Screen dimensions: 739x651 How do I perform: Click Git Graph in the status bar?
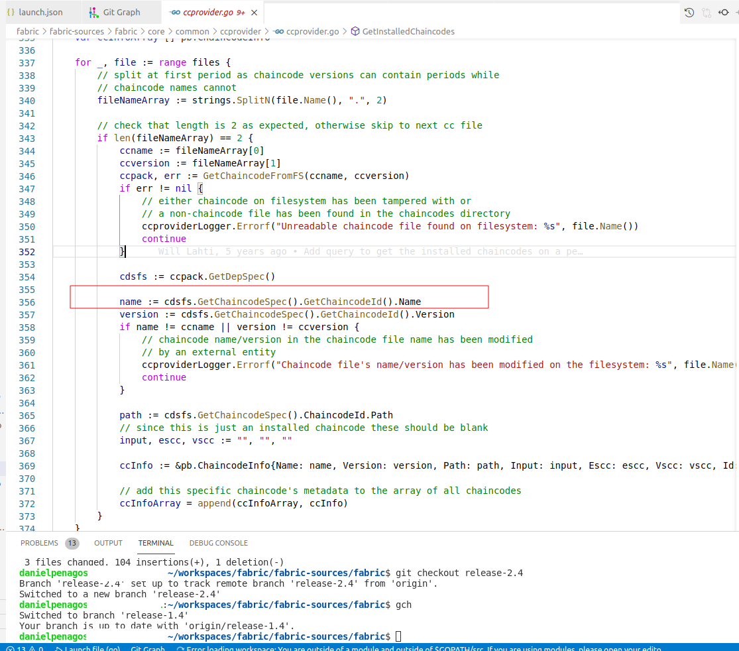(x=147, y=646)
